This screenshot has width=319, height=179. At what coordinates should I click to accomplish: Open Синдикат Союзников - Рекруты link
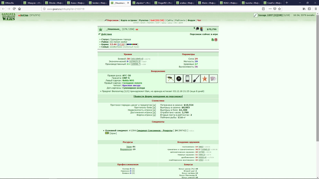pos(154,130)
